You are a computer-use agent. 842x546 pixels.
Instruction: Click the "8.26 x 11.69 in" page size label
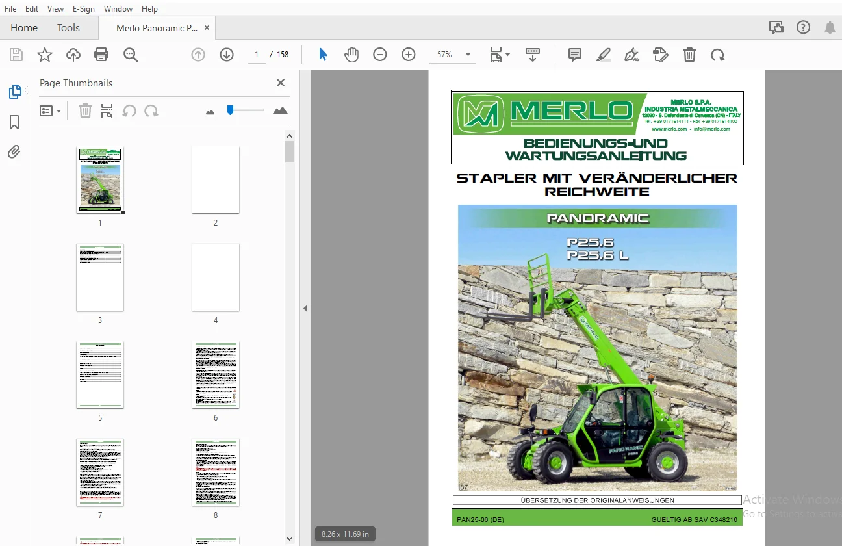pyautogui.click(x=345, y=534)
